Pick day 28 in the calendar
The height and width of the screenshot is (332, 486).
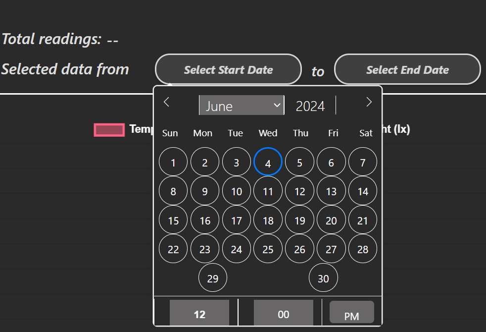pyautogui.click(x=363, y=249)
